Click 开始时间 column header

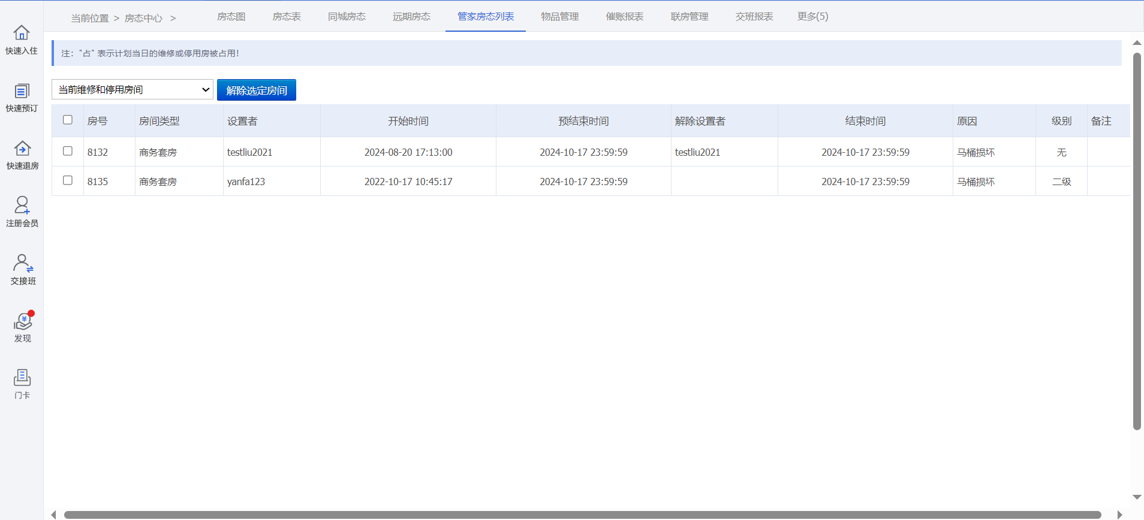click(408, 121)
